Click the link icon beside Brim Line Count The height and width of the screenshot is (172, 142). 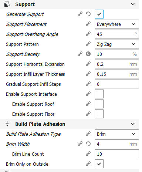pyautogui.click(x=88, y=154)
